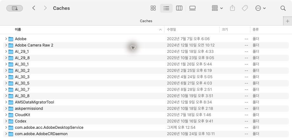Open the Finder search magnifier
This screenshot has width=292, height=138.
283,8
